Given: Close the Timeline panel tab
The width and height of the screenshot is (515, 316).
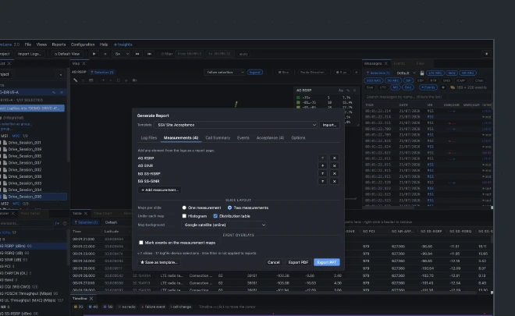Looking at the screenshot, I should pos(91,299).
